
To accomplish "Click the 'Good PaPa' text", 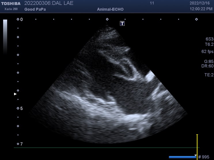I will coord(35,9).
